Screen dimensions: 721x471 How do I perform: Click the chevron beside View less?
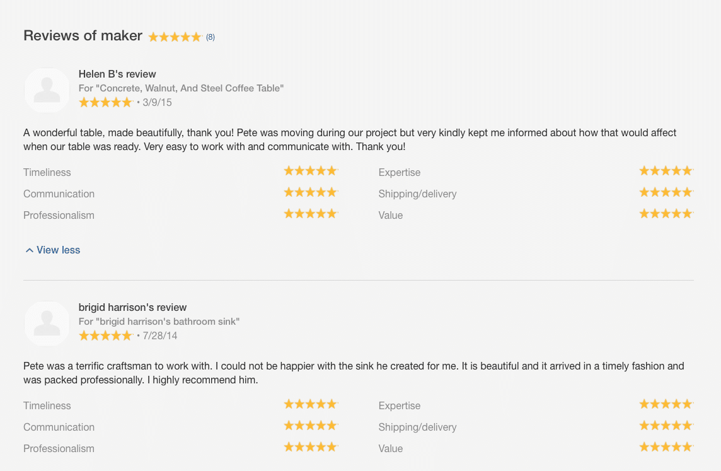click(x=29, y=250)
